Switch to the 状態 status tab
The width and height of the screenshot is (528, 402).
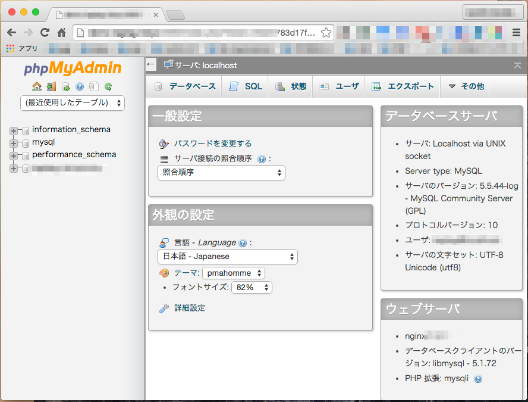coord(290,87)
